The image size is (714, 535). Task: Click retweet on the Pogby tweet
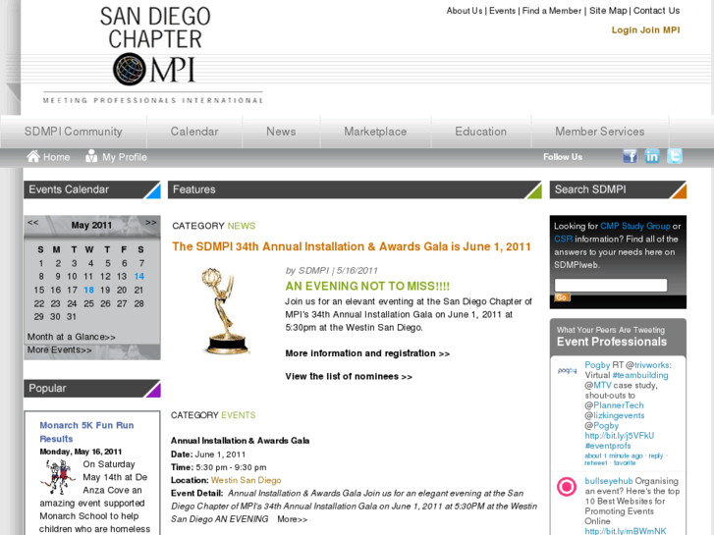(x=596, y=463)
